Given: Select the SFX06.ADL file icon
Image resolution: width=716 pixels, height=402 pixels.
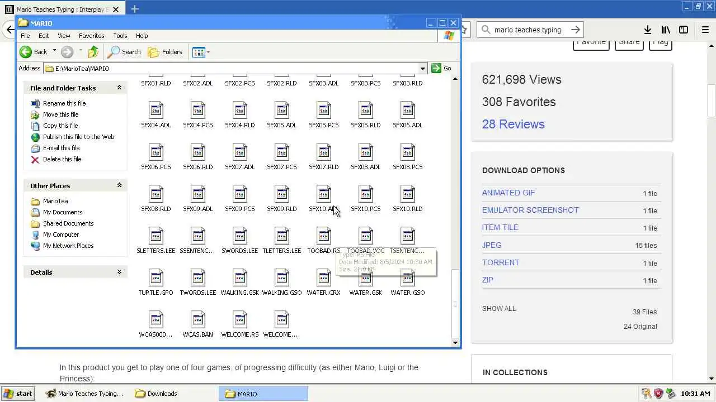Looking at the screenshot, I should pyautogui.click(x=408, y=111).
